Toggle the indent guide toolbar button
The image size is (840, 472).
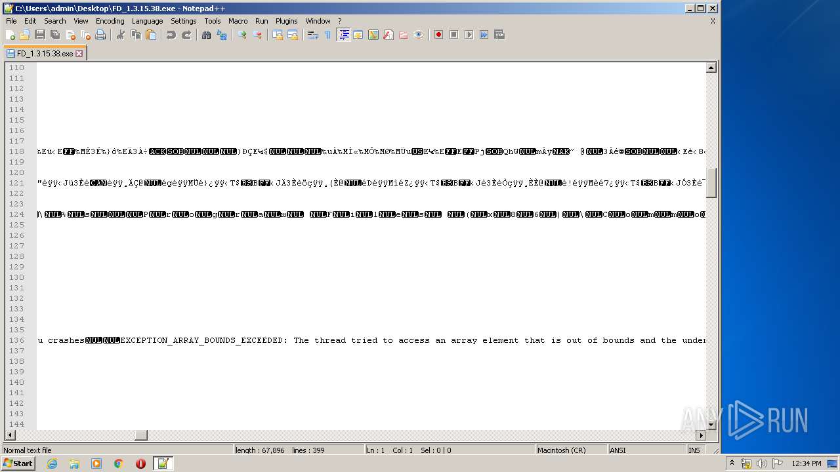[343, 35]
